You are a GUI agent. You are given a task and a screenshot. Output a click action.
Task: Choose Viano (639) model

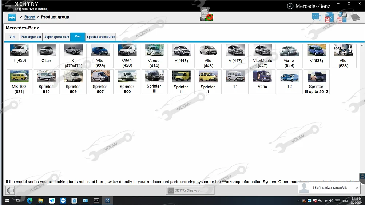(x=289, y=56)
